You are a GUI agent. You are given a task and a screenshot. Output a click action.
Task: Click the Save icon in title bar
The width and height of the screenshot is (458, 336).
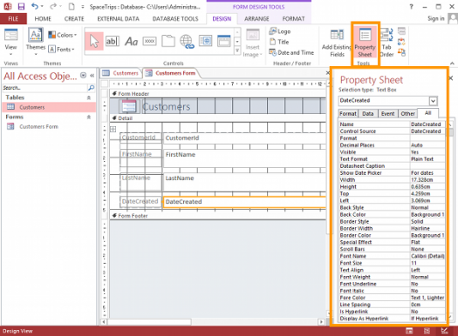21,6
